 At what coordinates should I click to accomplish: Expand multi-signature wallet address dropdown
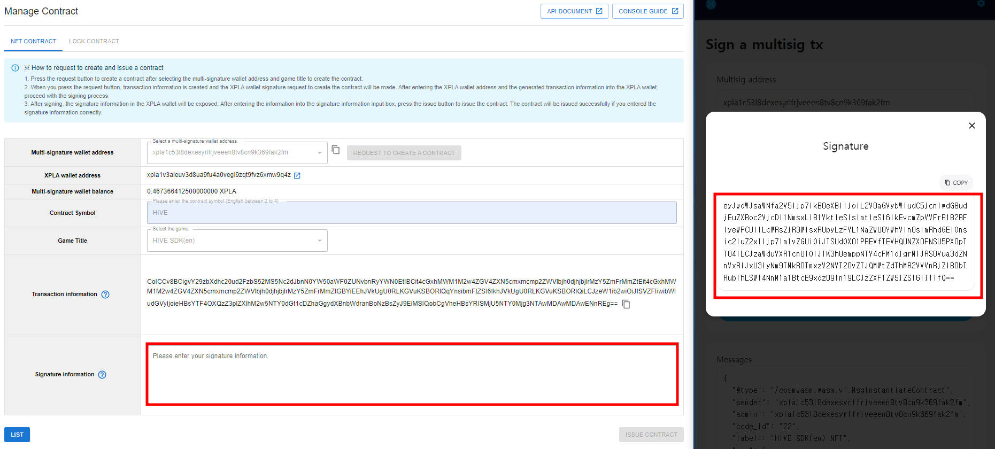pos(237,153)
